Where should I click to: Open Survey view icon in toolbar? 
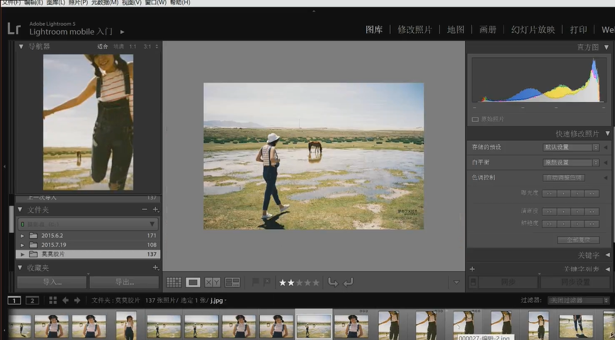tap(232, 282)
